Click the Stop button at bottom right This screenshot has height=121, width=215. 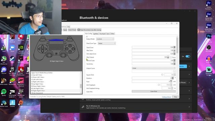pyautogui.click(x=175, y=97)
